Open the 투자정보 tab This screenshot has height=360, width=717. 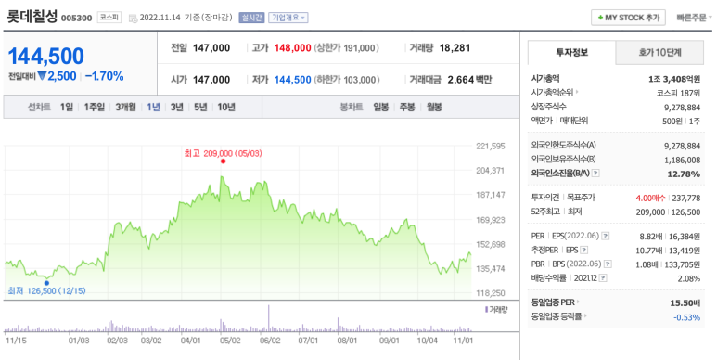click(x=571, y=53)
